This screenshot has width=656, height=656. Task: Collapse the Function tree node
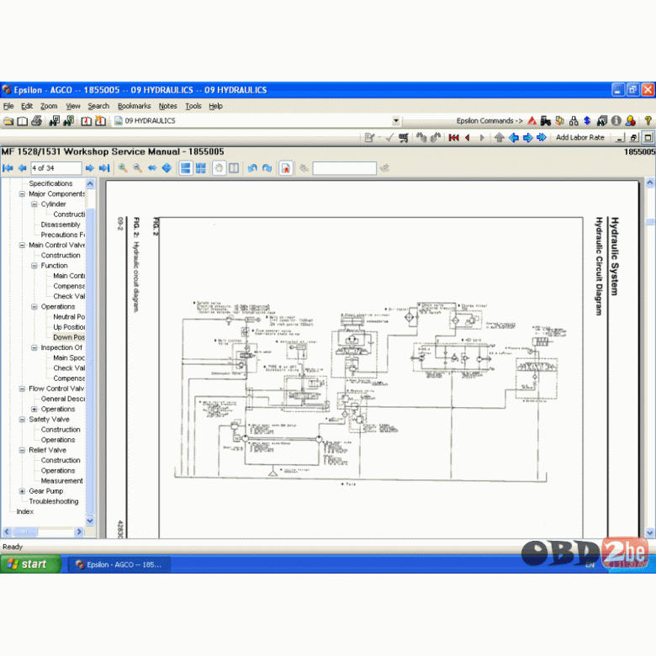[x=34, y=266]
